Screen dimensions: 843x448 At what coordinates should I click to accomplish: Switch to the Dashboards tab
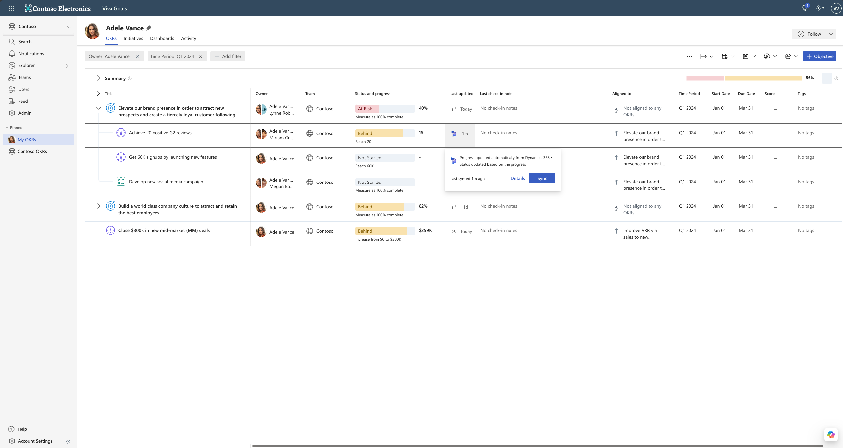point(162,38)
